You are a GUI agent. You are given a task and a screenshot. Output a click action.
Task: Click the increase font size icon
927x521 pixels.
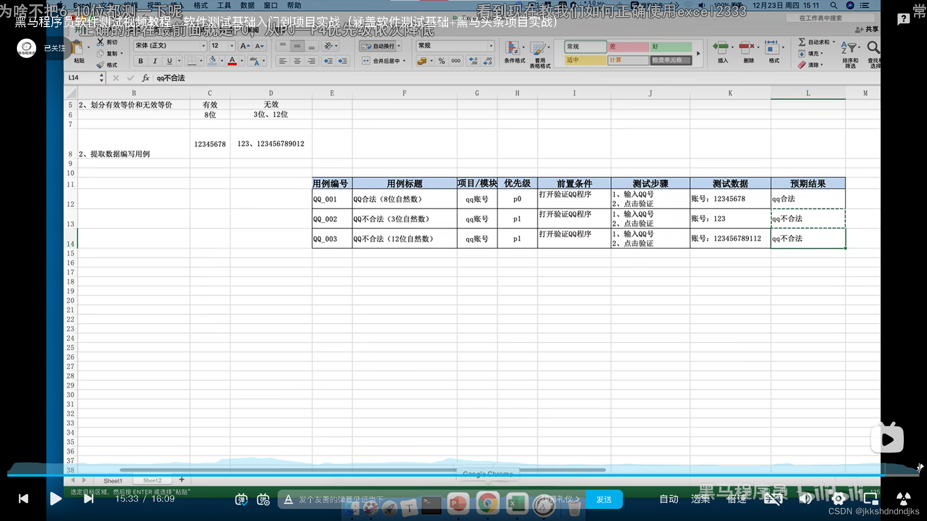(x=245, y=46)
